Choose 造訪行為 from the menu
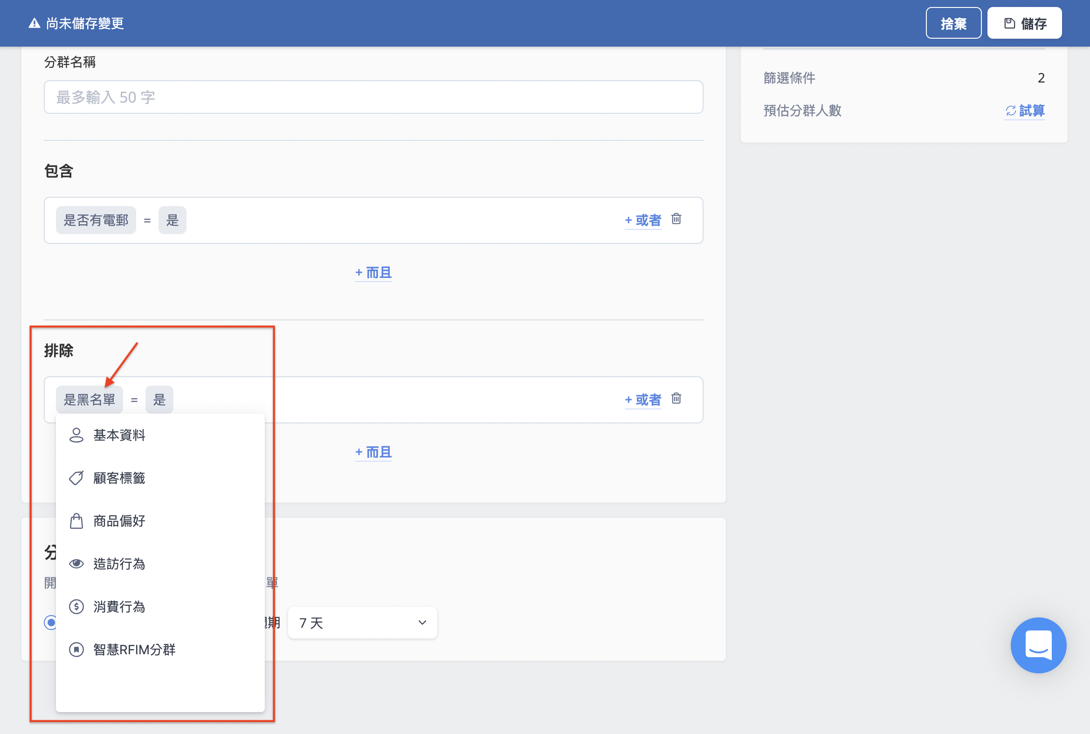 [x=160, y=564]
